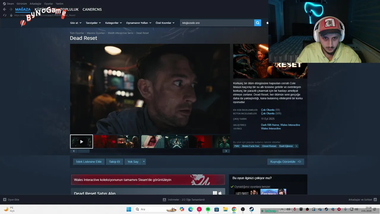Switch to the MAĞAZA tab
Image resolution: width=380 pixels, height=214 pixels.
coord(23,10)
